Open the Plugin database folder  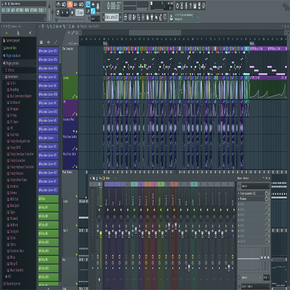[x=14, y=55]
